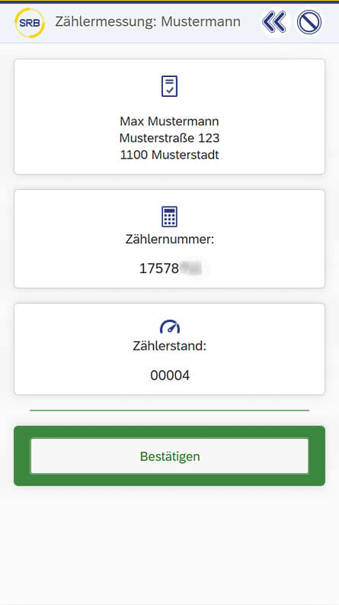
Task: Open the Zählernummer card
Action: click(169, 239)
